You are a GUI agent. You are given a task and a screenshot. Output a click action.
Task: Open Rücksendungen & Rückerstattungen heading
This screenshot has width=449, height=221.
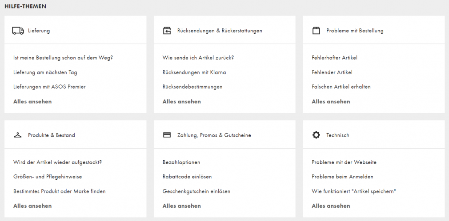220,31
